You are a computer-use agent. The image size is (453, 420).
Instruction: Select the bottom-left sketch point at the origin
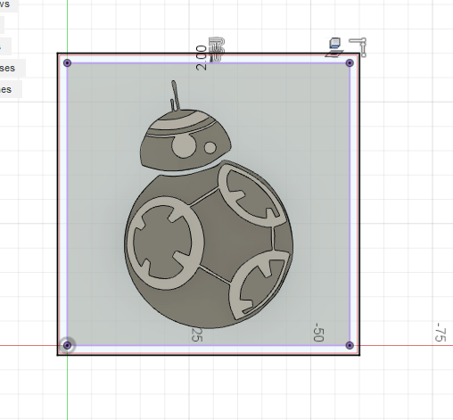click(68, 345)
